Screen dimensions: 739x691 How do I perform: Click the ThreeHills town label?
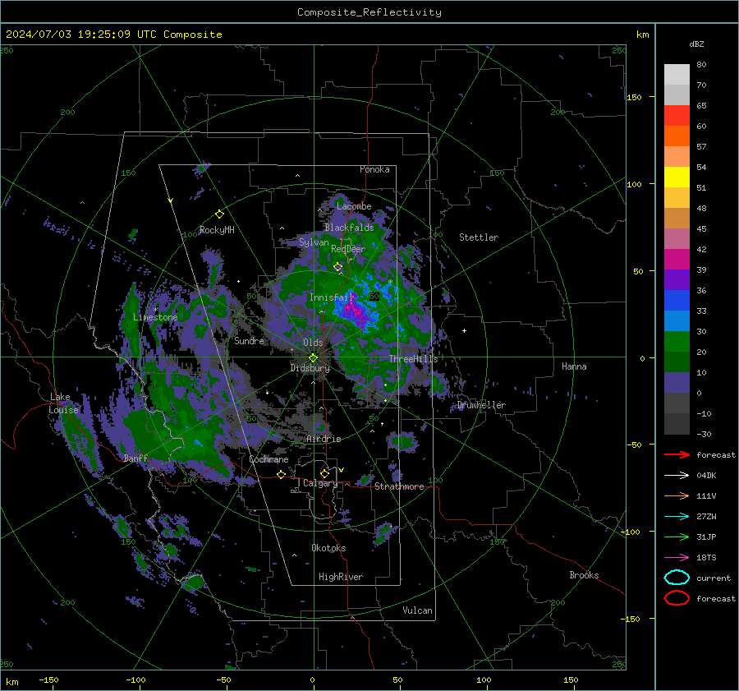point(413,359)
